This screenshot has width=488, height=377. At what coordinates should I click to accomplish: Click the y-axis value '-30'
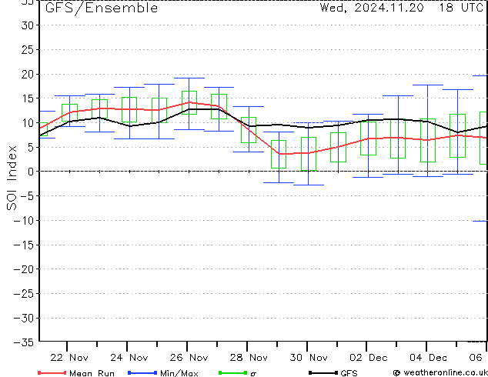[24, 318]
